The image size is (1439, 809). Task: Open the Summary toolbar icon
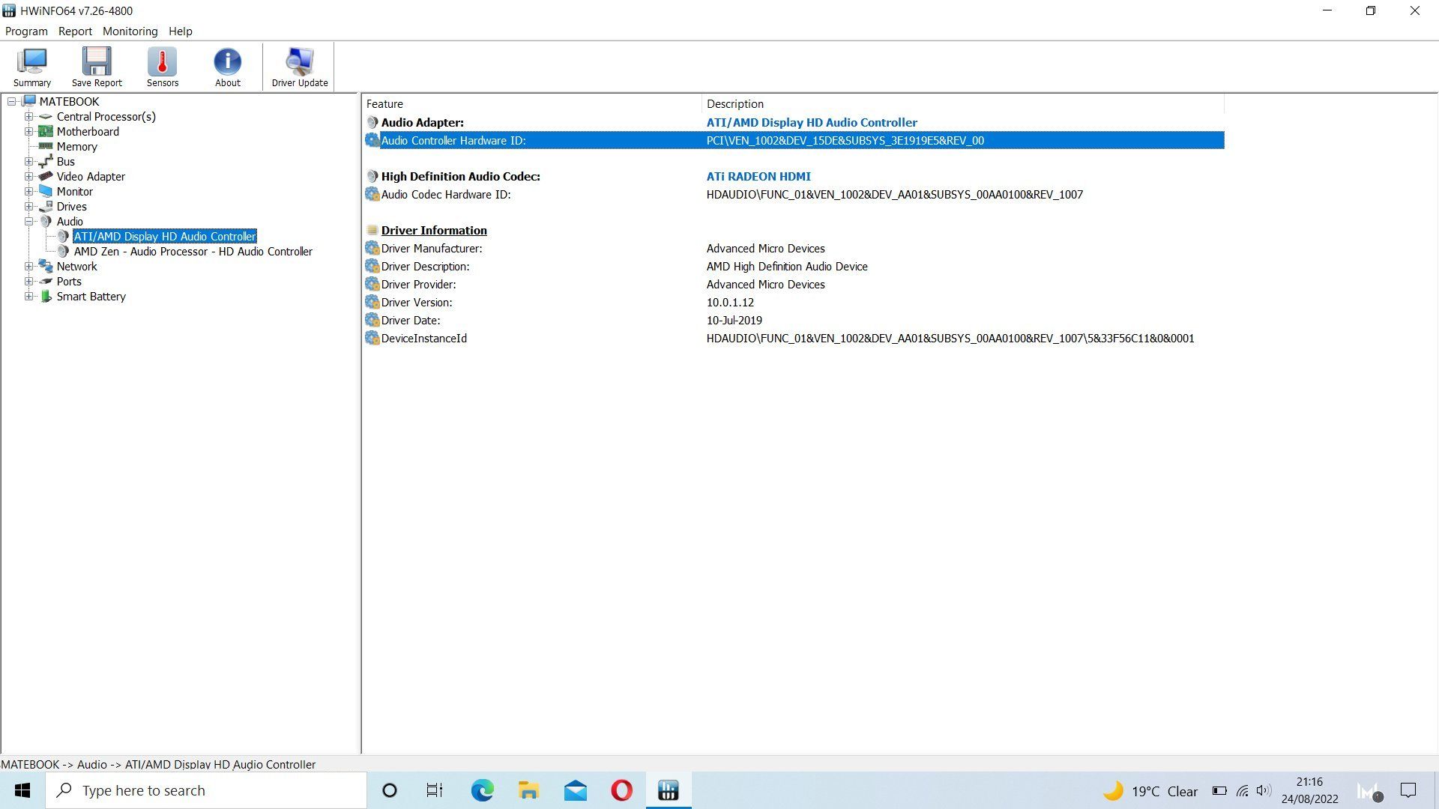[x=32, y=67]
